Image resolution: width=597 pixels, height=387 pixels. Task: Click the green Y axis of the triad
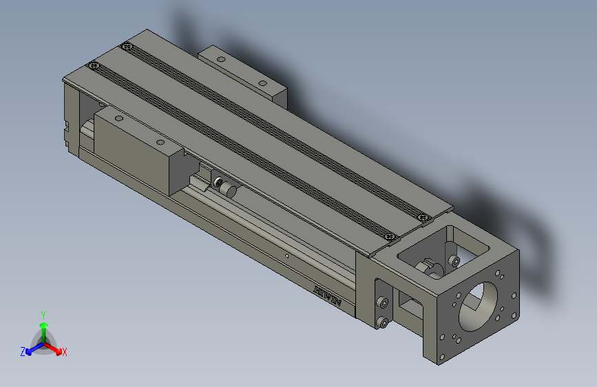pyautogui.click(x=44, y=333)
